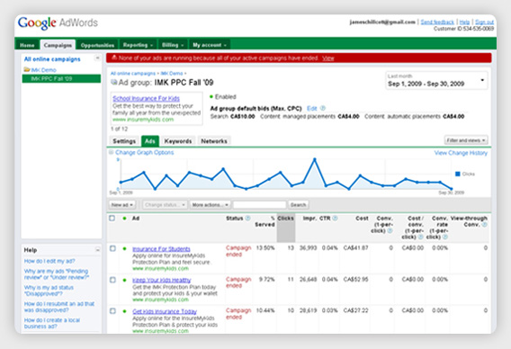Open the Billing menu
This screenshot has height=349, width=511.
coord(173,45)
